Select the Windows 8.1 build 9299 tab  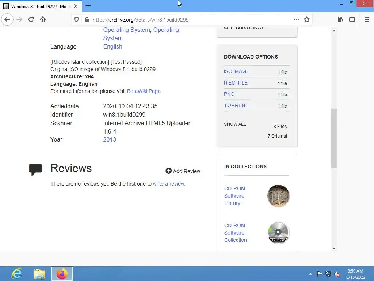(41, 7)
